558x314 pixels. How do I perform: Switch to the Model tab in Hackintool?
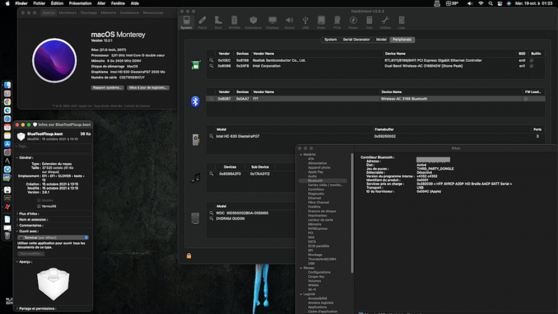click(x=381, y=40)
